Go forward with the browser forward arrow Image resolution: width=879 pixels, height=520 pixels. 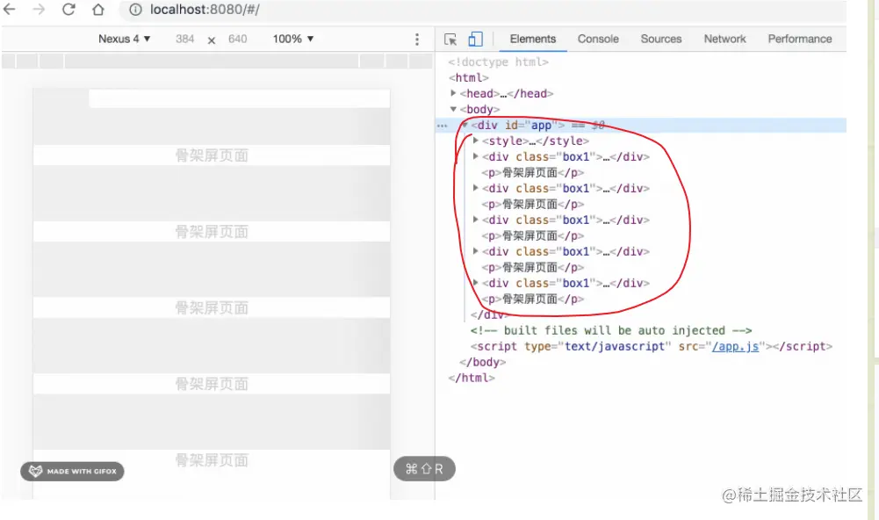pos(39,9)
